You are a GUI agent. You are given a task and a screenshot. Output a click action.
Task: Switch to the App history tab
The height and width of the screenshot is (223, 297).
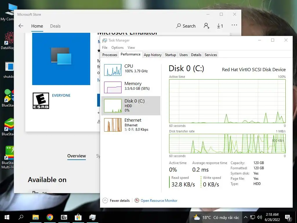coord(153,55)
